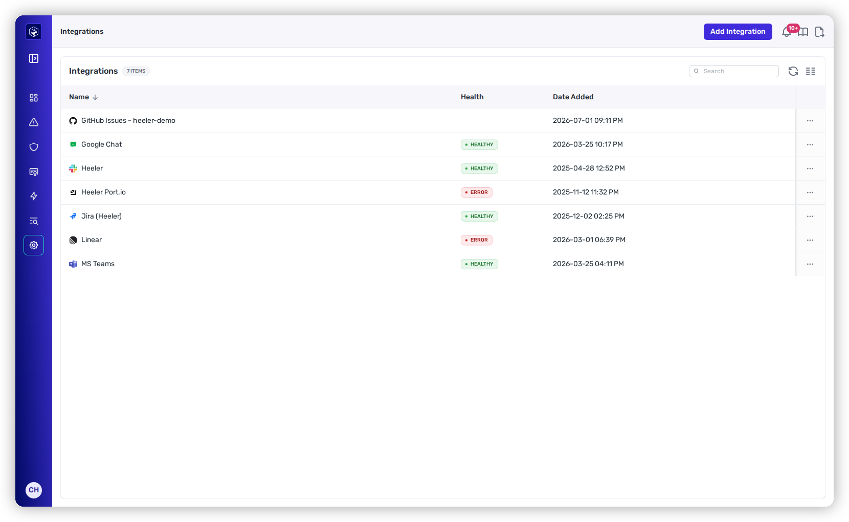Open the dashboard grid icon in sidebar
This screenshot has width=849, height=522.
34,98
